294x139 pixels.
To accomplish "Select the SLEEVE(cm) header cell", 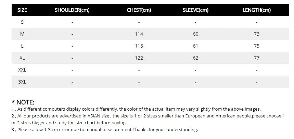I will [x=195, y=10].
